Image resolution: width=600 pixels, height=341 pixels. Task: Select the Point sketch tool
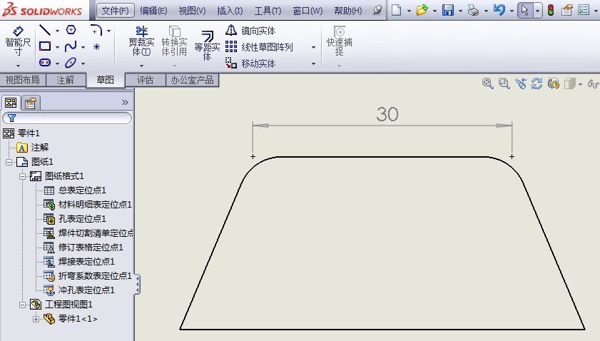[96, 46]
